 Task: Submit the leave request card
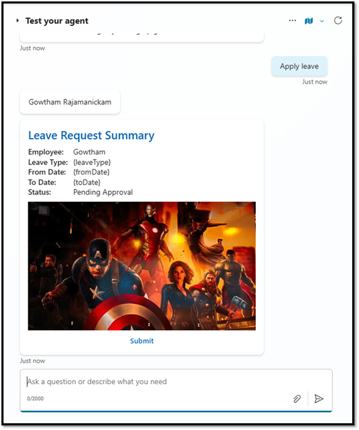[x=142, y=341]
